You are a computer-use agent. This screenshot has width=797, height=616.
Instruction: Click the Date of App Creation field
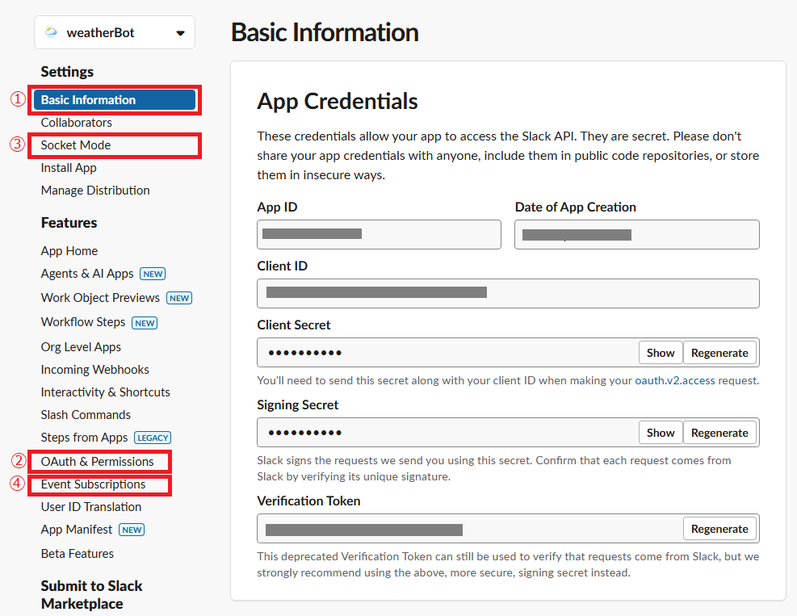coord(637,234)
